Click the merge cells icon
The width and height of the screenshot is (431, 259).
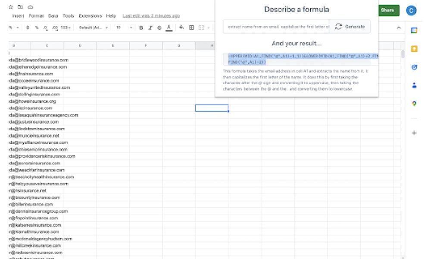pos(201,28)
